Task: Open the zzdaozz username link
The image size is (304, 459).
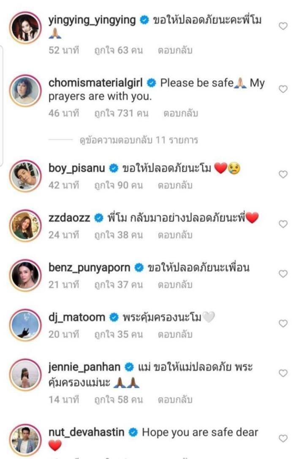Action: pyautogui.click(x=70, y=218)
